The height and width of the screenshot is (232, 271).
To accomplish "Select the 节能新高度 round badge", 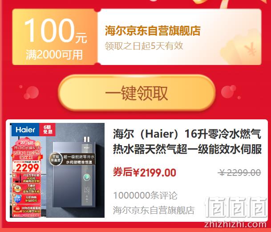I will pos(56,159).
